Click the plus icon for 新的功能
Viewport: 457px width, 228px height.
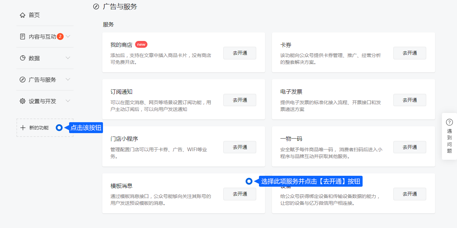(x=23, y=128)
